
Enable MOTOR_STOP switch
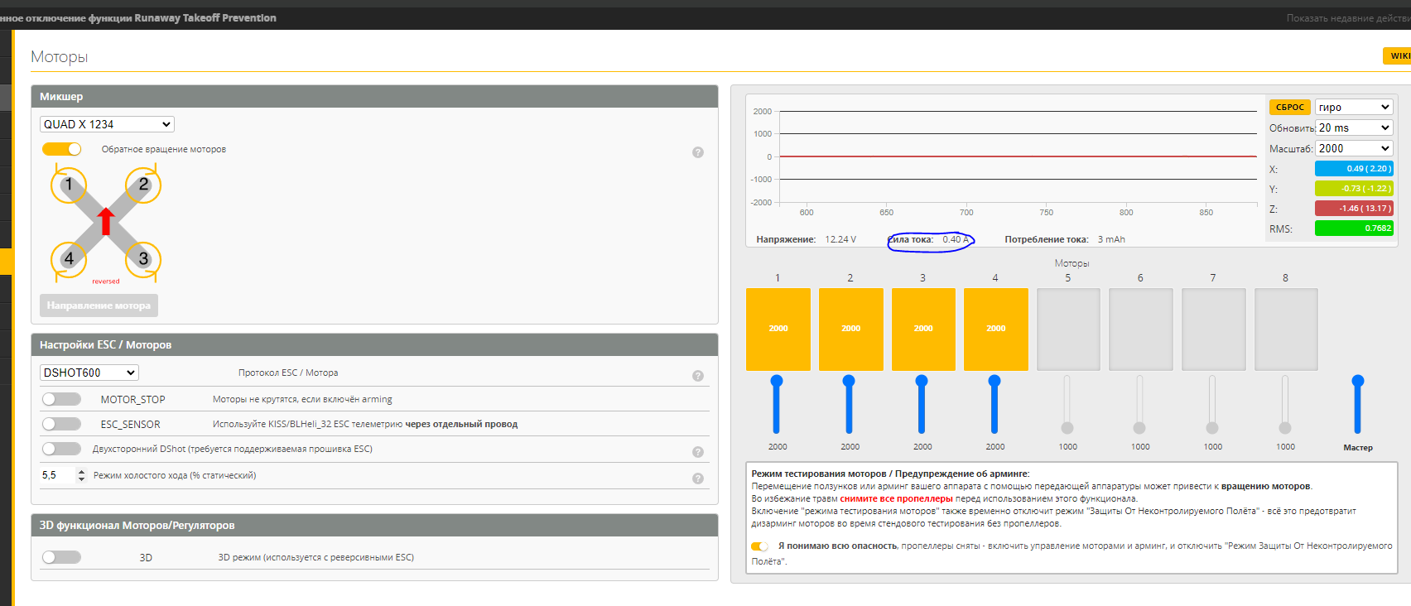coord(62,399)
